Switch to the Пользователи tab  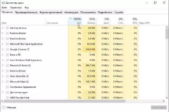coord(88,12)
